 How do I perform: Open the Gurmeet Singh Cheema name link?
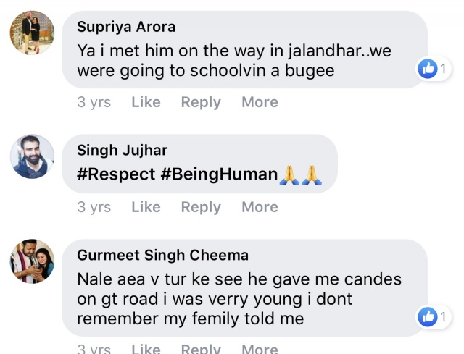162,255
